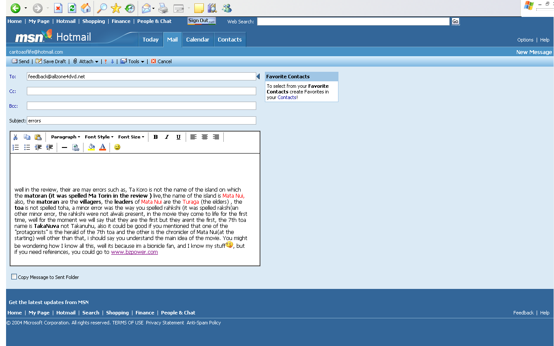The height and width of the screenshot is (346, 554).
Task: Increase indent of the message text
Action: click(x=49, y=147)
